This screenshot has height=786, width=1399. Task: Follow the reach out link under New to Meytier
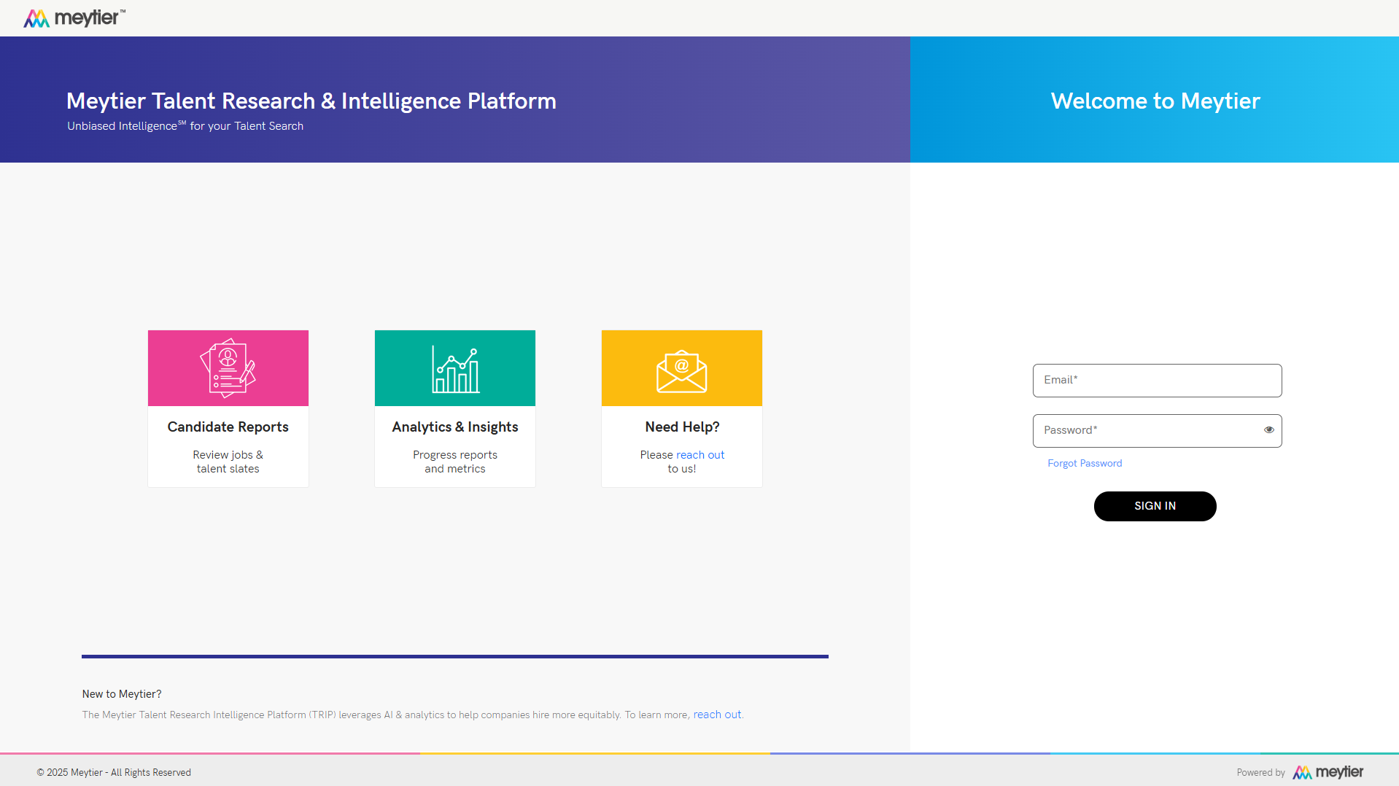click(717, 715)
